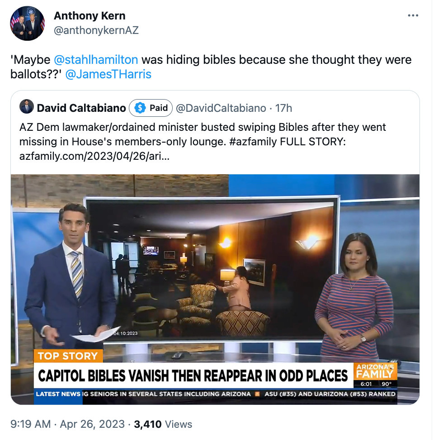
Task: Open the Anthony Kern display name
Action: pos(89,16)
